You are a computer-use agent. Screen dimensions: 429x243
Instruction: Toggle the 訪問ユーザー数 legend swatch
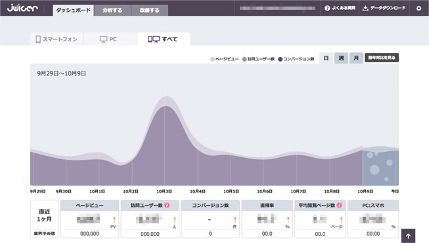click(244, 59)
